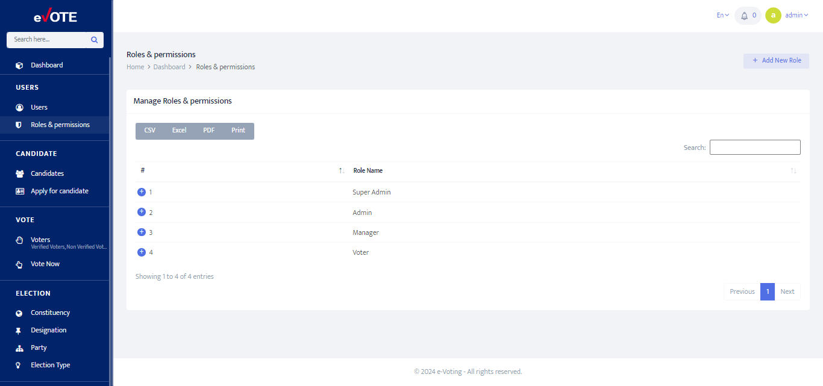The image size is (823, 386).
Task: Expand the Super Admin role row
Action: [x=141, y=191]
